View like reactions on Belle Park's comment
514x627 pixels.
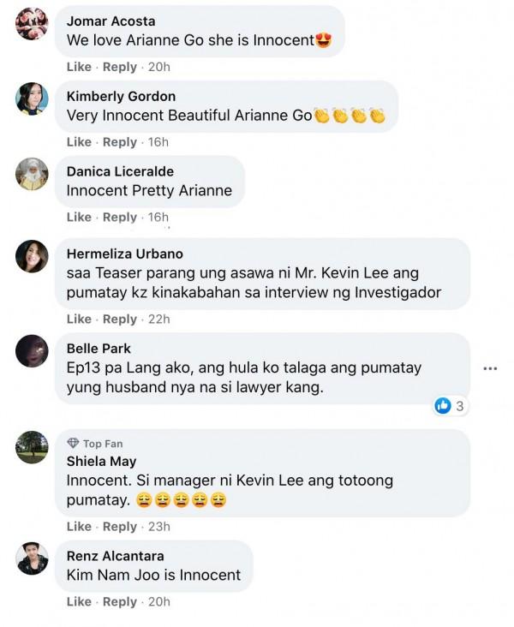[449, 406]
